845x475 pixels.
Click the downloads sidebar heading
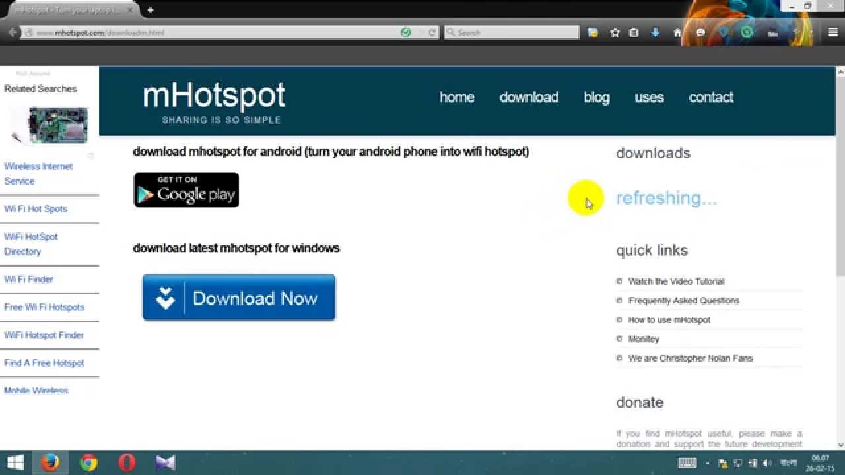point(653,153)
